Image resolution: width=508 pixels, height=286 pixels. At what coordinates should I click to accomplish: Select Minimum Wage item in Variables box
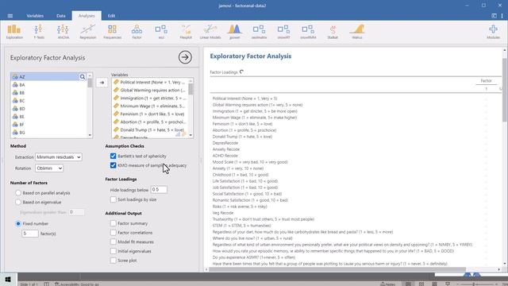click(x=150, y=106)
